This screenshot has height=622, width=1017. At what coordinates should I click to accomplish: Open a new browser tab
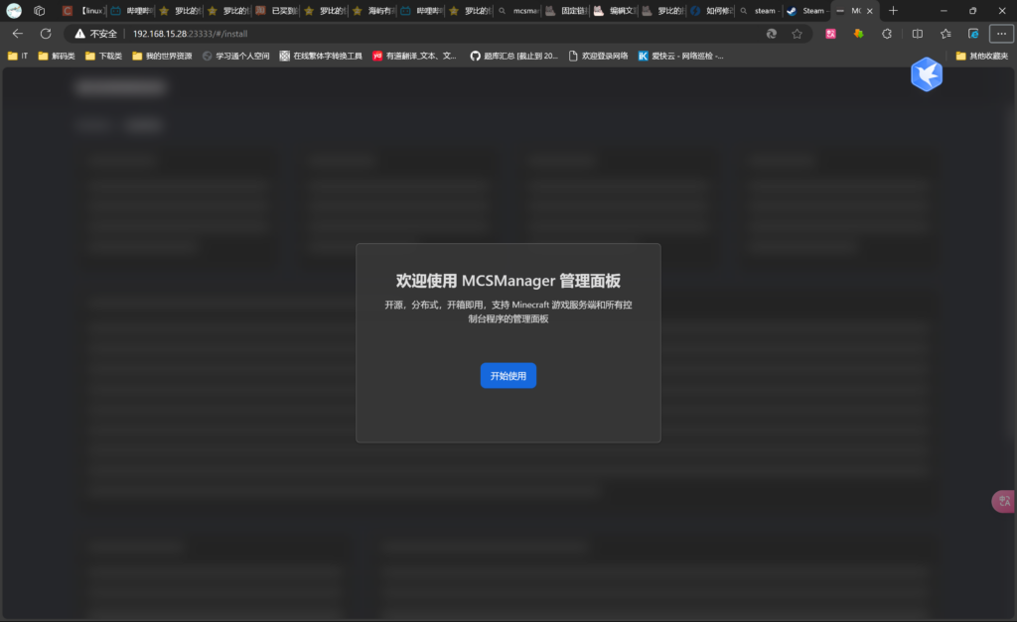click(893, 11)
